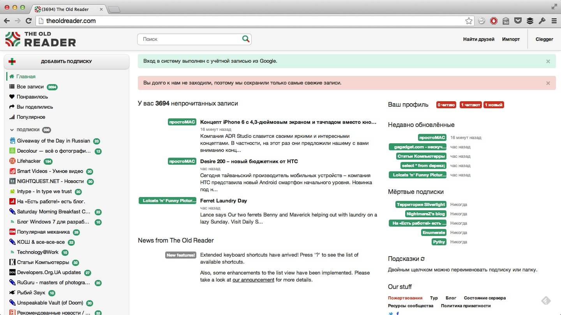This screenshot has height=315, width=561.
Task: Click ДОБАВИТЬ ПОДПИСКУ button
Action: (x=66, y=61)
